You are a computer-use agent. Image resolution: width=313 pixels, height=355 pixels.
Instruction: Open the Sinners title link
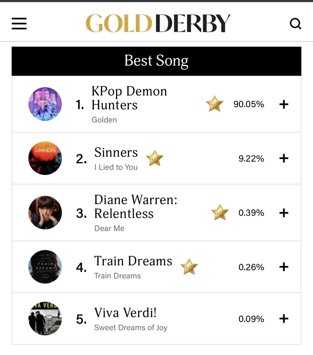pos(116,153)
